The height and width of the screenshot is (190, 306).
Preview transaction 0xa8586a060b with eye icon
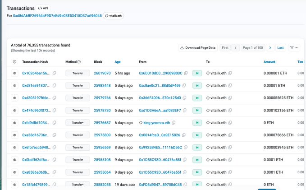(x=14, y=172)
